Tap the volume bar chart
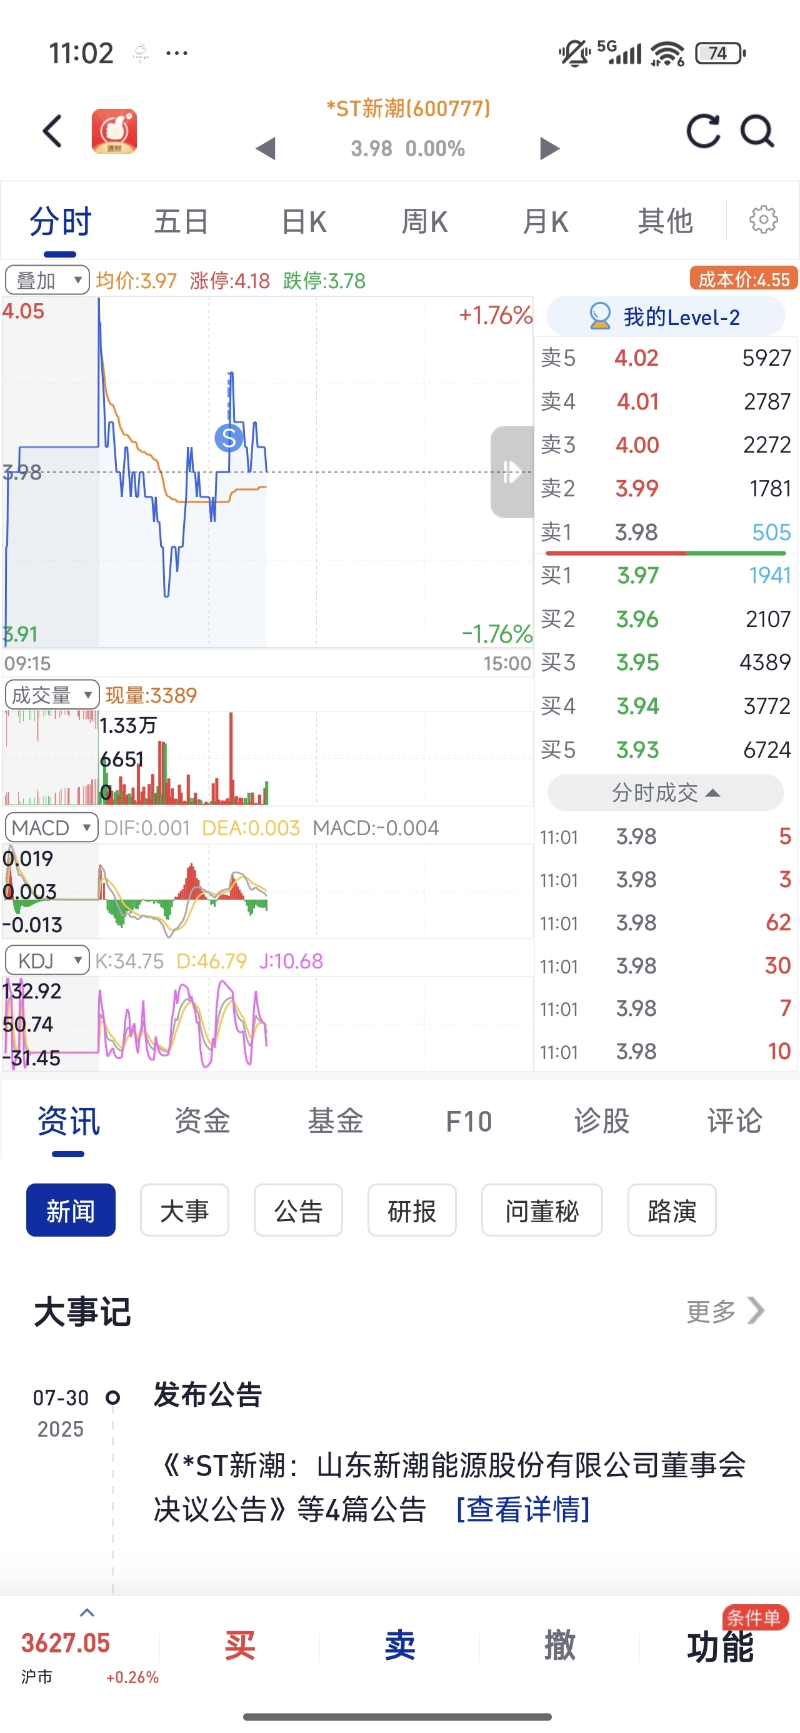This screenshot has height=1733, width=800. pos(267,758)
